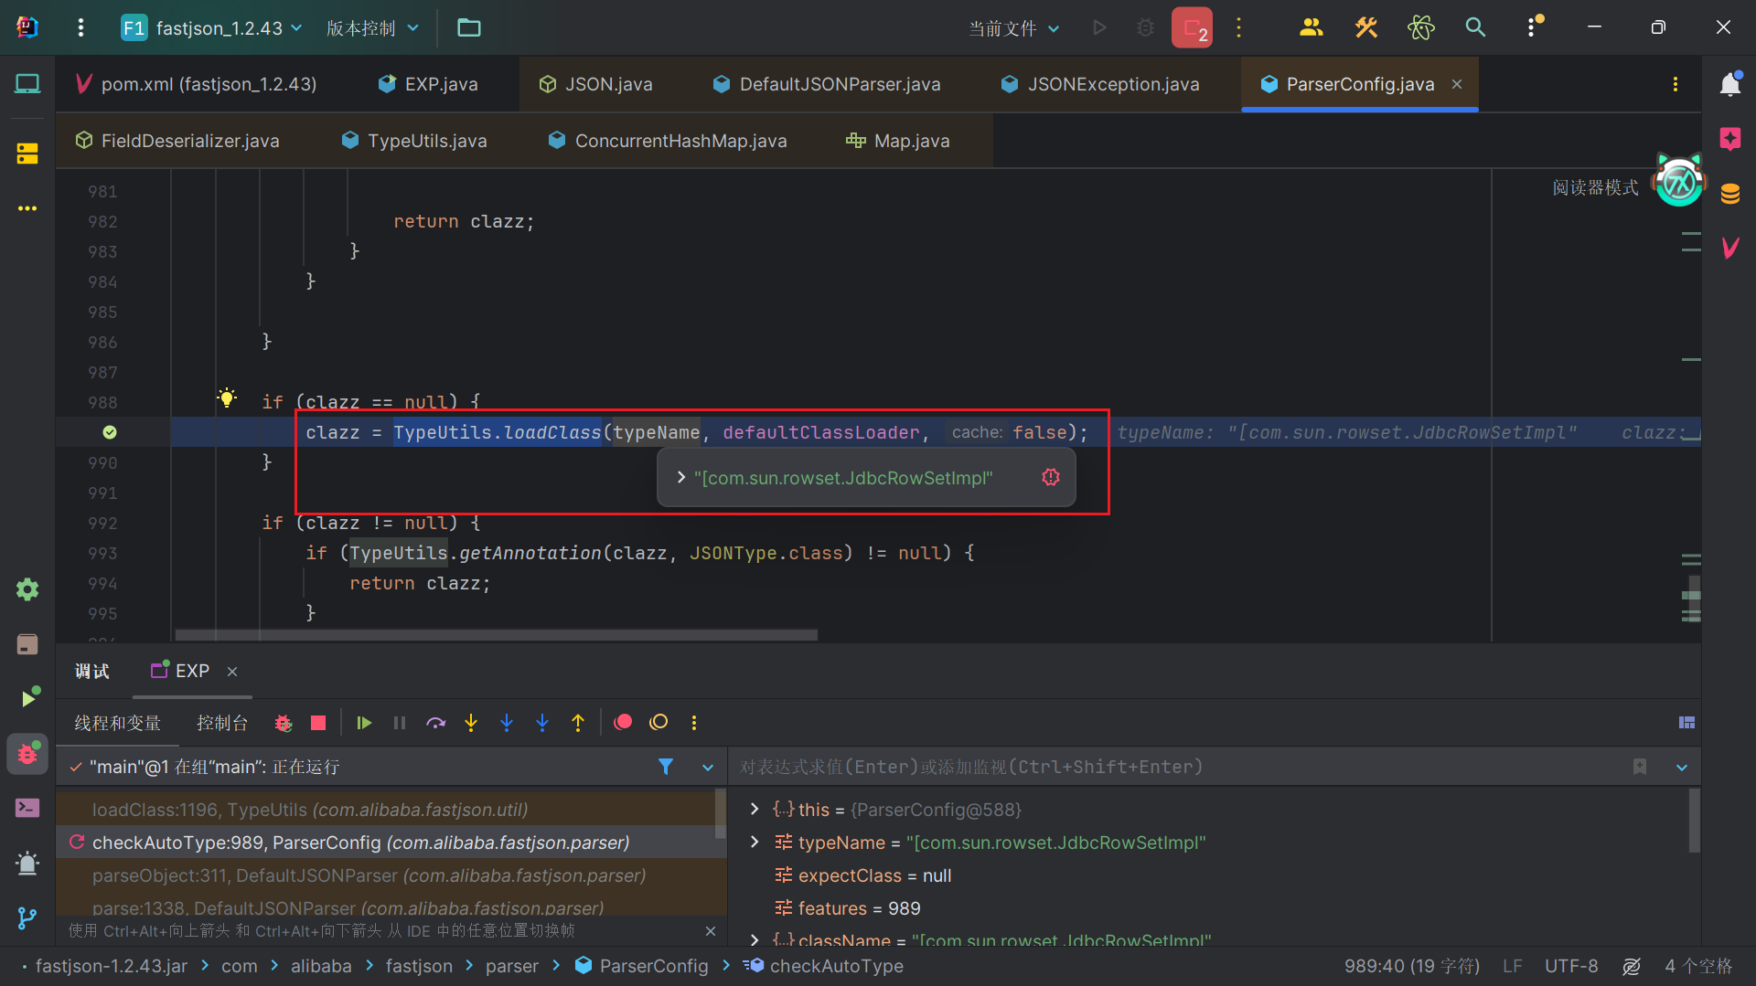Open the AI assistant atom icon
1756x986 pixels.
tap(1421, 27)
